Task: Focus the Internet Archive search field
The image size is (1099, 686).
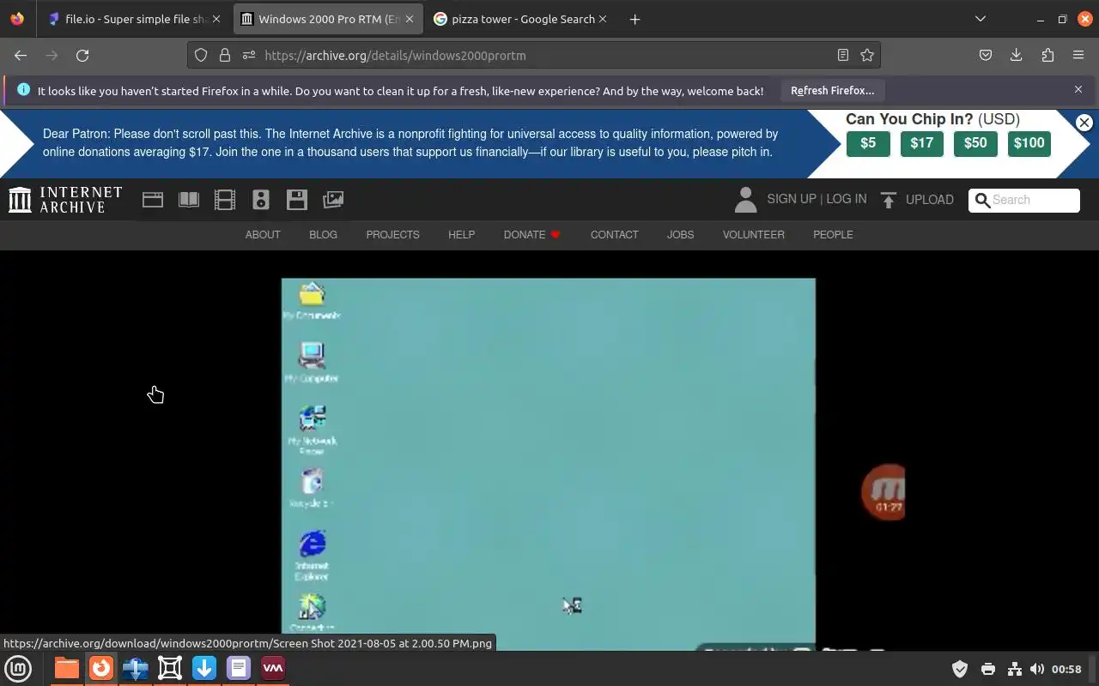Action: [x=1024, y=200]
